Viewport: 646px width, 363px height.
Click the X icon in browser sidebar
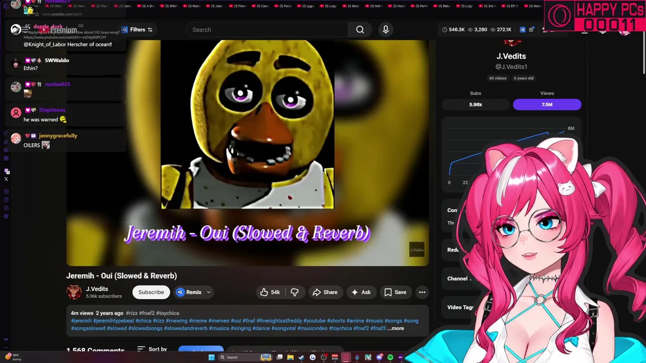tap(6, 179)
